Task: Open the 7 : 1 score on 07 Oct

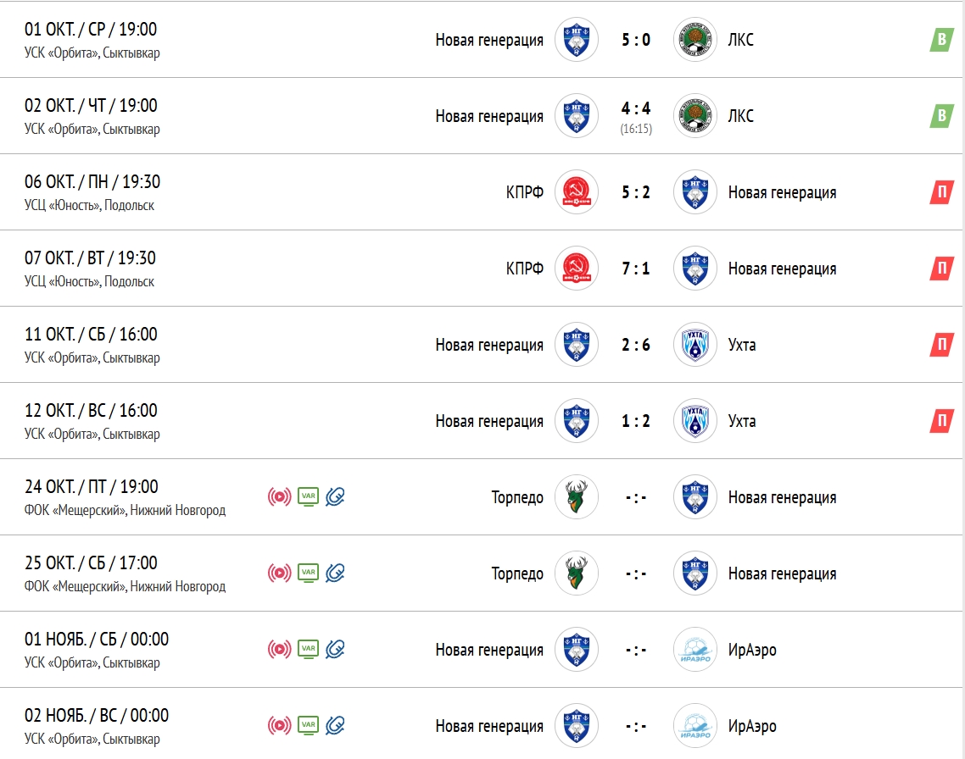Action: tap(636, 269)
